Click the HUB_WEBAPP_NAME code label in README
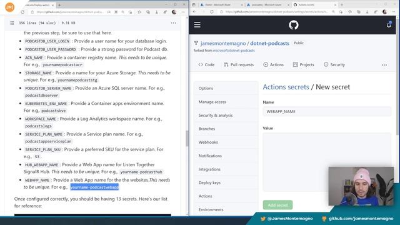Screen dimensions: 400x225 42,165
